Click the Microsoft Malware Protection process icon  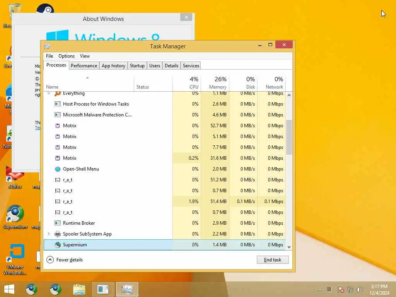coord(58,114)
